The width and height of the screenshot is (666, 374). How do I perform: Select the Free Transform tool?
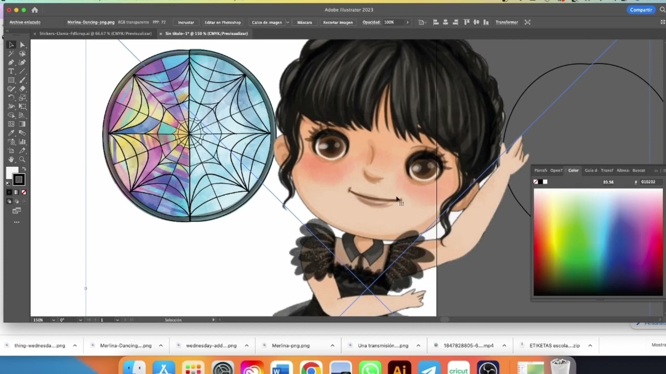click(22, 106)
